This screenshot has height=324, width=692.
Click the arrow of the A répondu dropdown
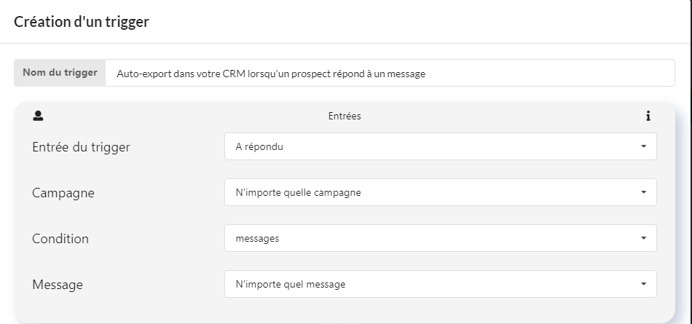point(643,146)
